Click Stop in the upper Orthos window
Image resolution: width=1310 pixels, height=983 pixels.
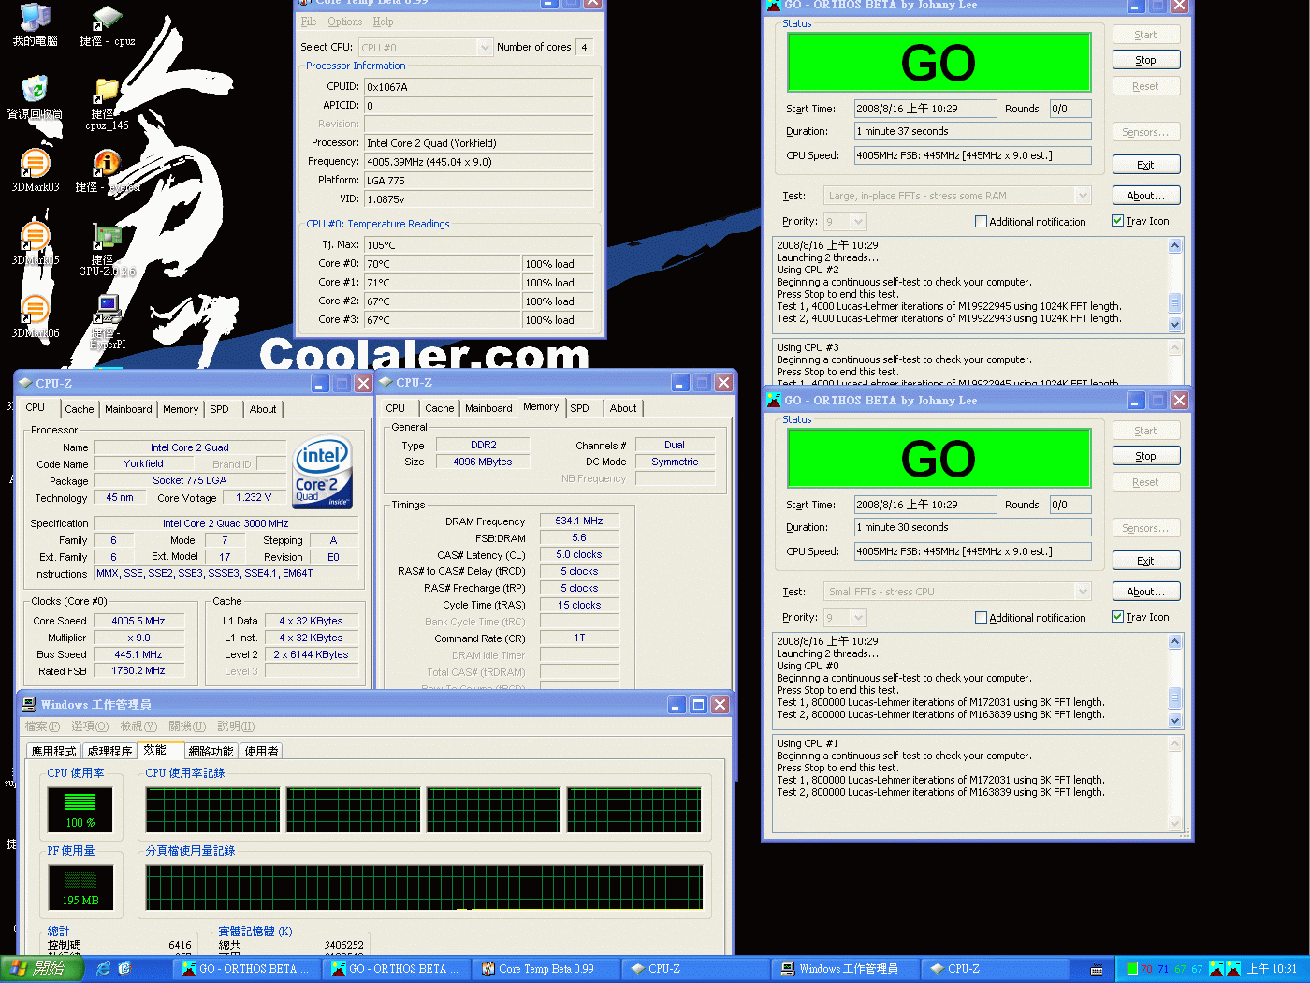(x=1146, y=60)
